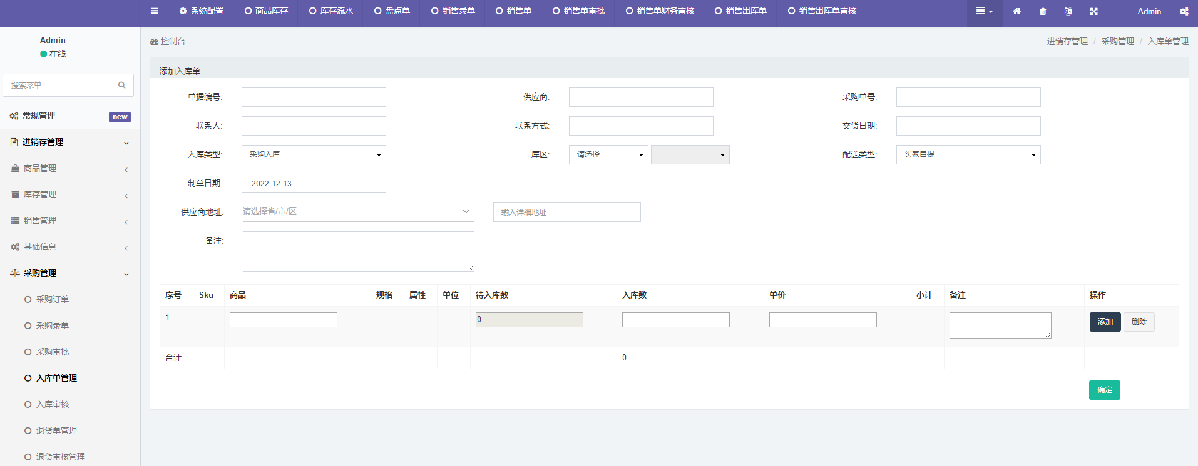The height and width of the screenshot is (466, 1198).
Task: Click the 添加 row button
Action: tap(1105, 322)
